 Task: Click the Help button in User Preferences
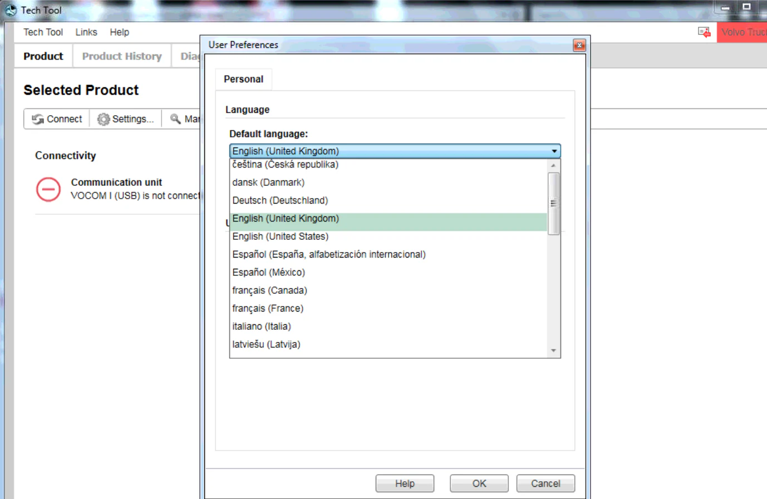point(405,483)
